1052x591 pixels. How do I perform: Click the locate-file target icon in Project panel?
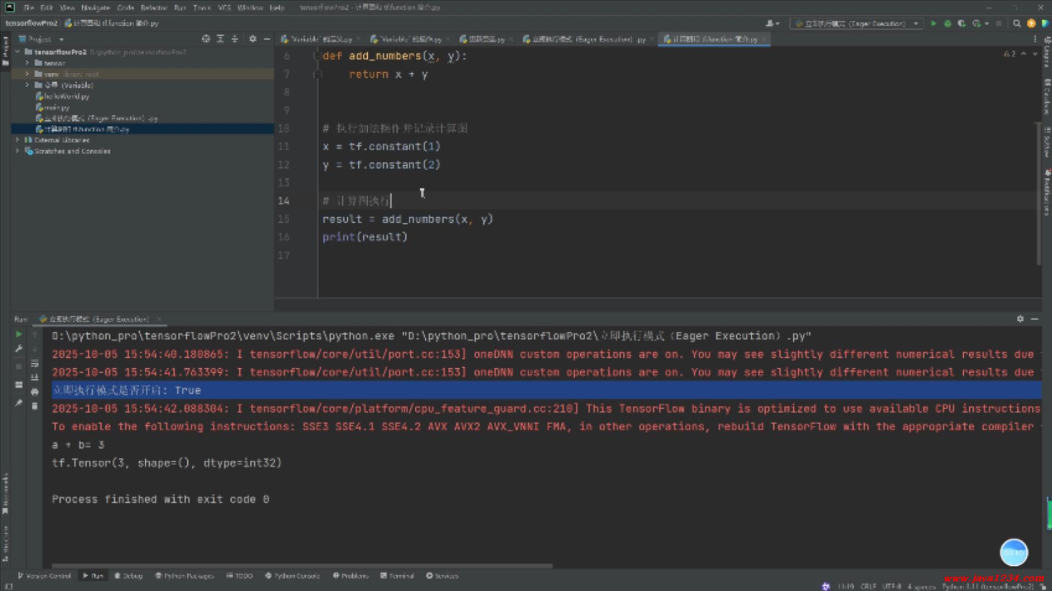[x=205, y=39]
